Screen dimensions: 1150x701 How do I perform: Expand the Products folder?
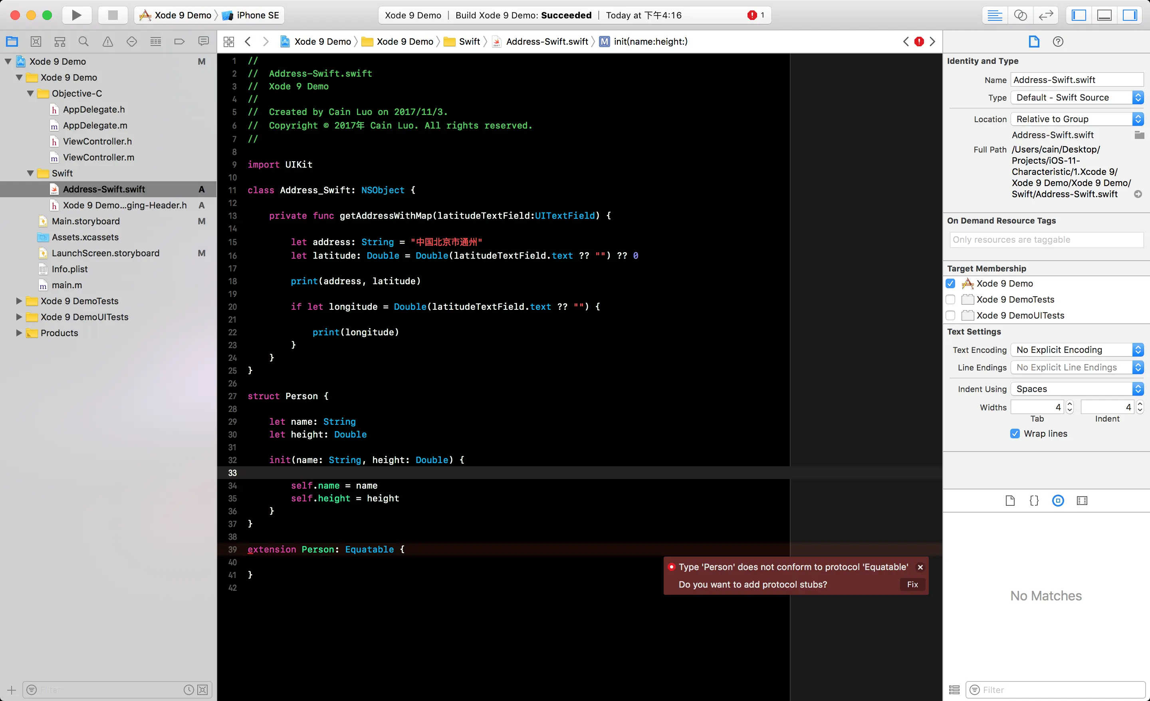(19, 333)
